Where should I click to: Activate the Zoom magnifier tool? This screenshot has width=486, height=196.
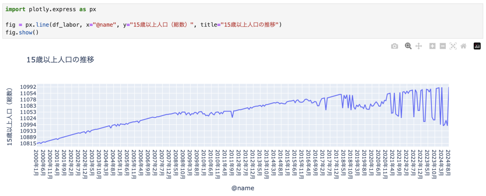(408, 46)
